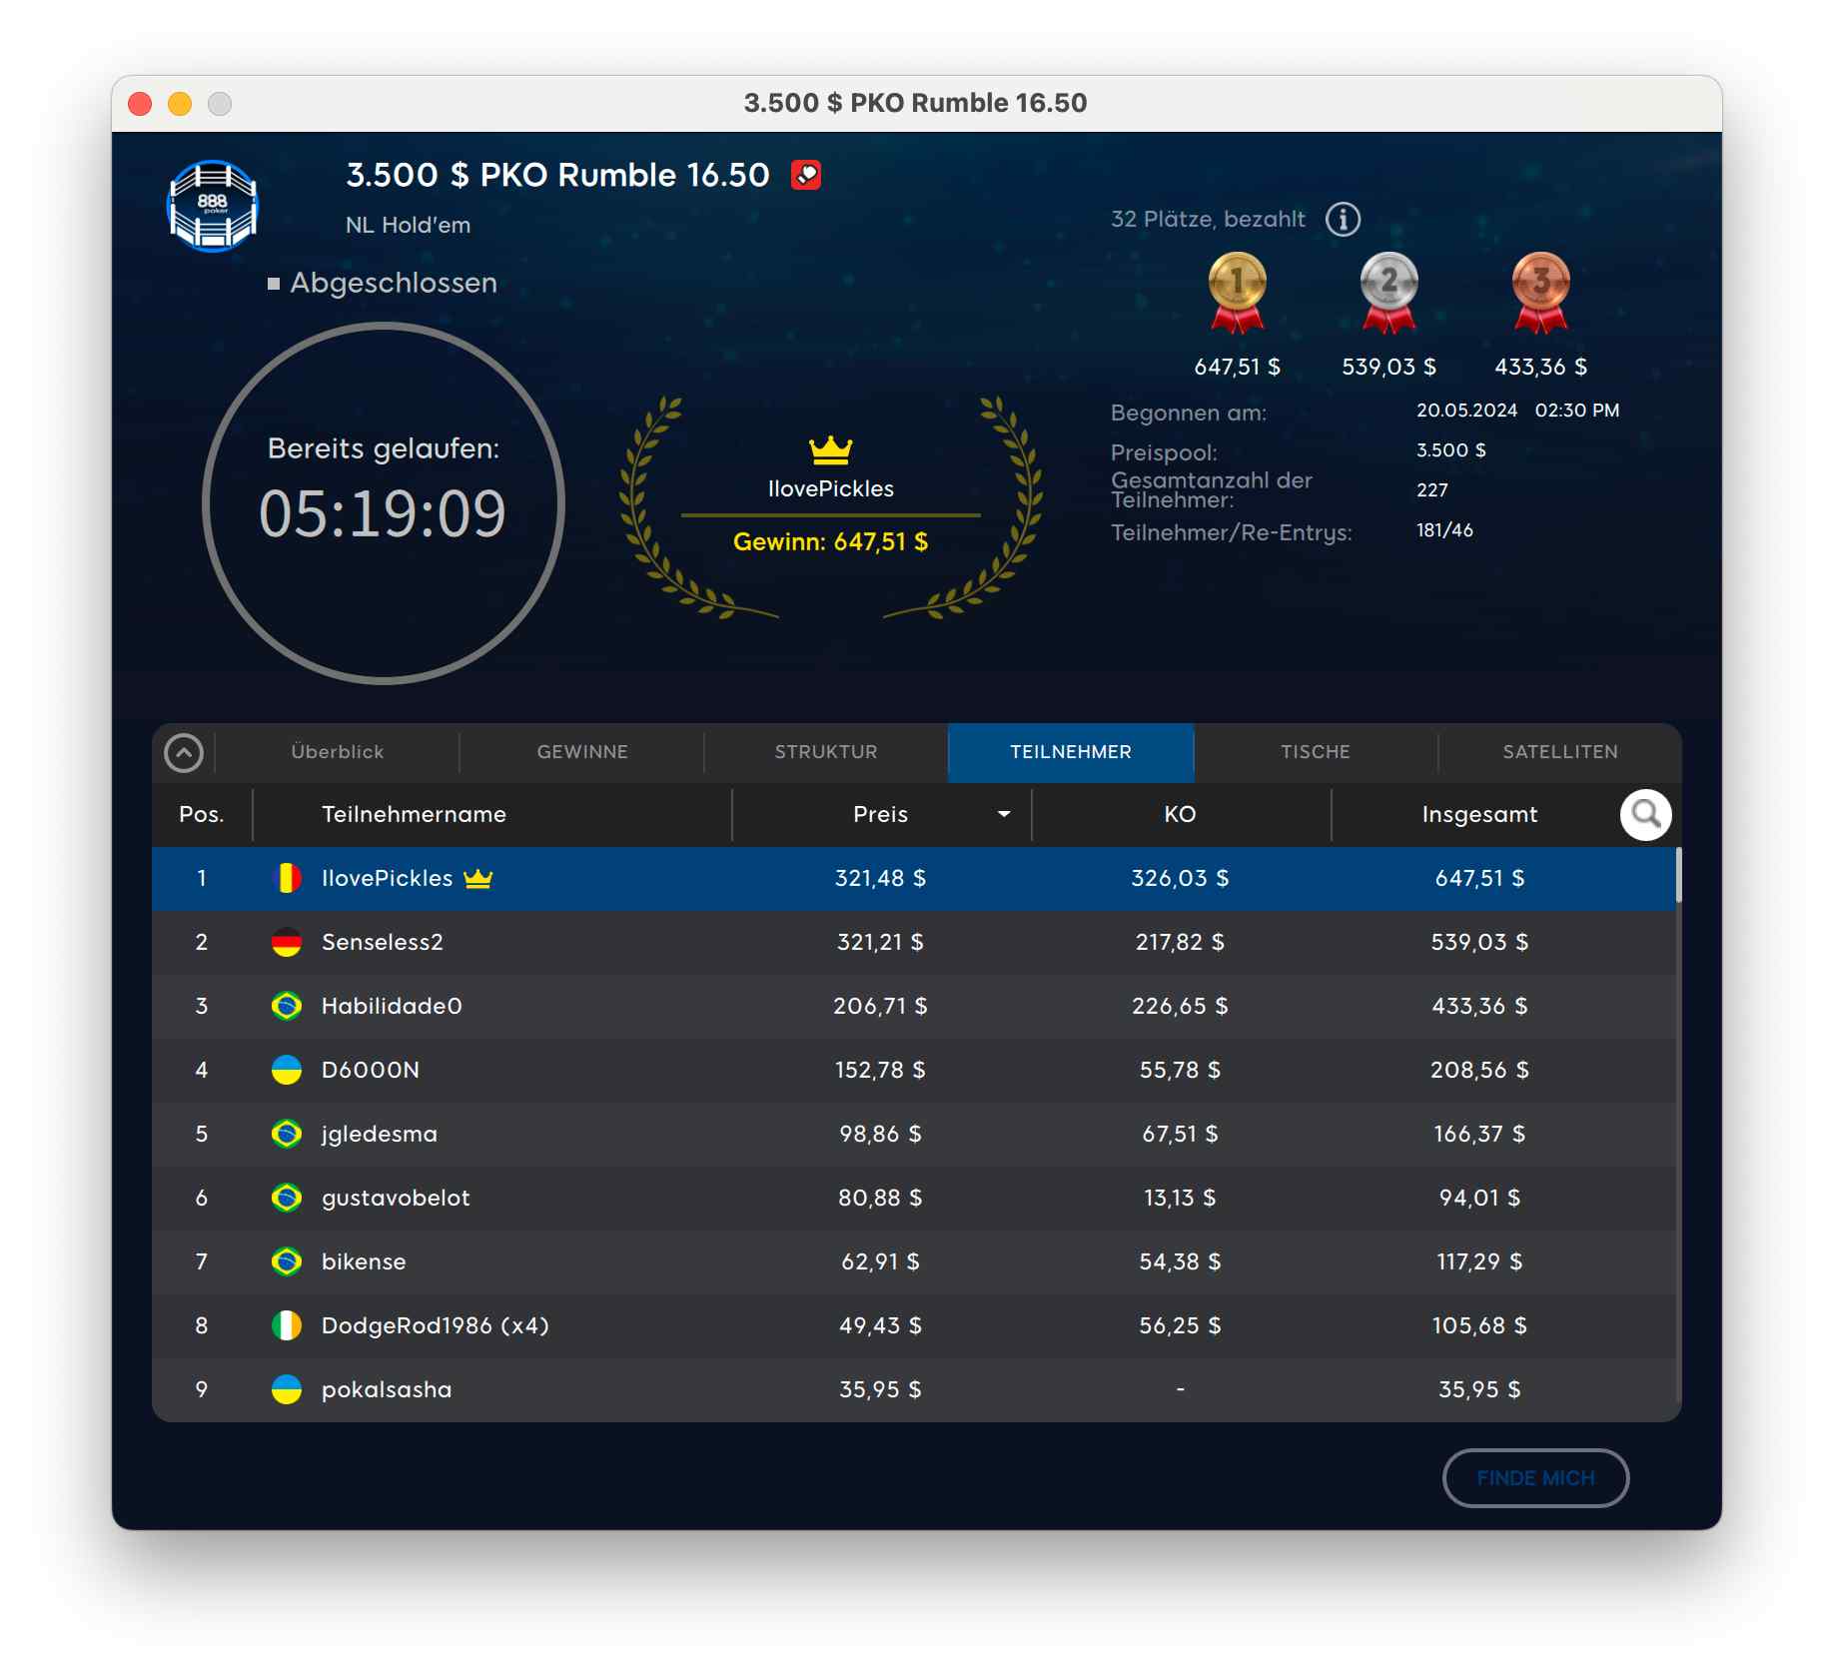Click the KO column header

pos(1180,815)
